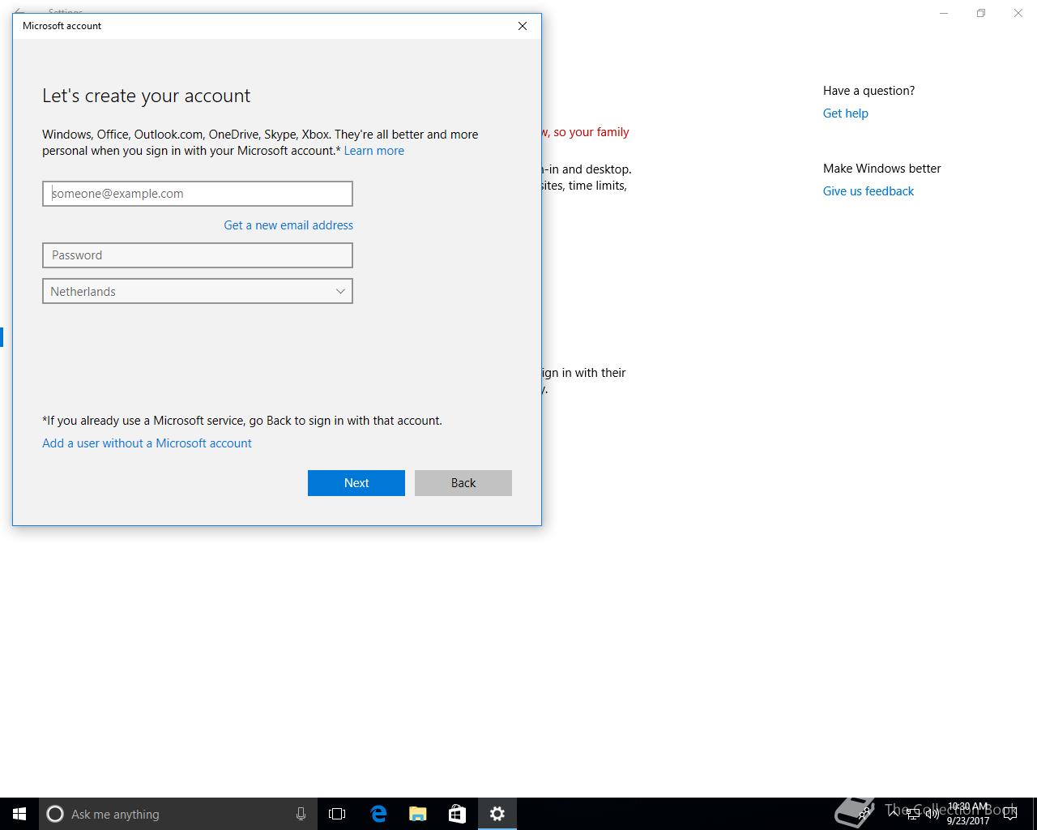Go back with the Settings back arrow
This screenshot has width=1037, height=830.
19,12
